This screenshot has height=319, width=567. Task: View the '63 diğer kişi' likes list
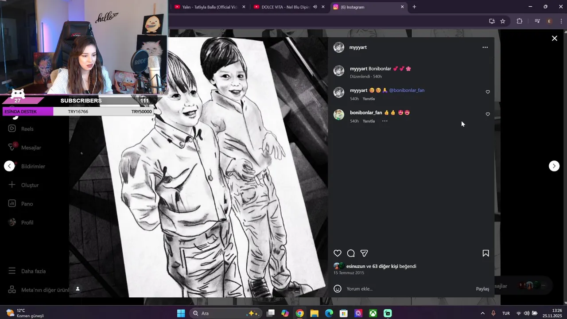[385, 266]
